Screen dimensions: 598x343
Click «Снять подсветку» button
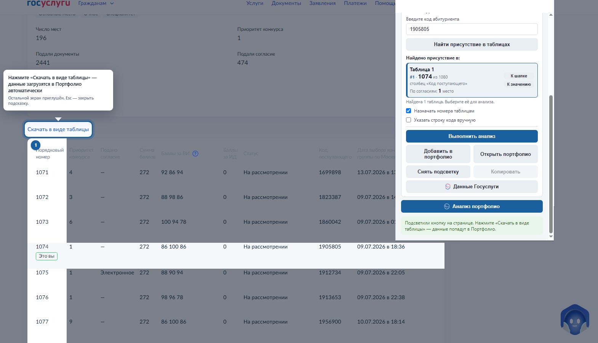[x=438, y=172]
